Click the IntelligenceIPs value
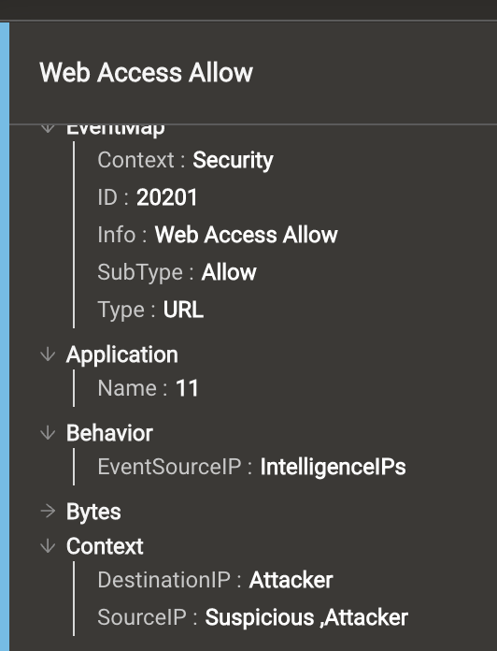Viewport: 497px width, 651px height. coord(334,467)
